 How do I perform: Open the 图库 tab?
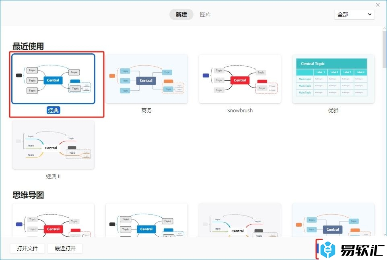coord(205,14)
